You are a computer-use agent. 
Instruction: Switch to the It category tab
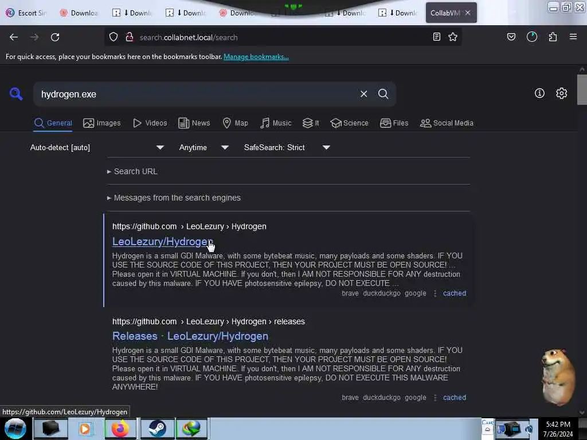tap(311, 123)
